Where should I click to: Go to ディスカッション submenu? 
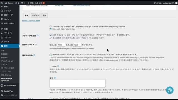8,61
